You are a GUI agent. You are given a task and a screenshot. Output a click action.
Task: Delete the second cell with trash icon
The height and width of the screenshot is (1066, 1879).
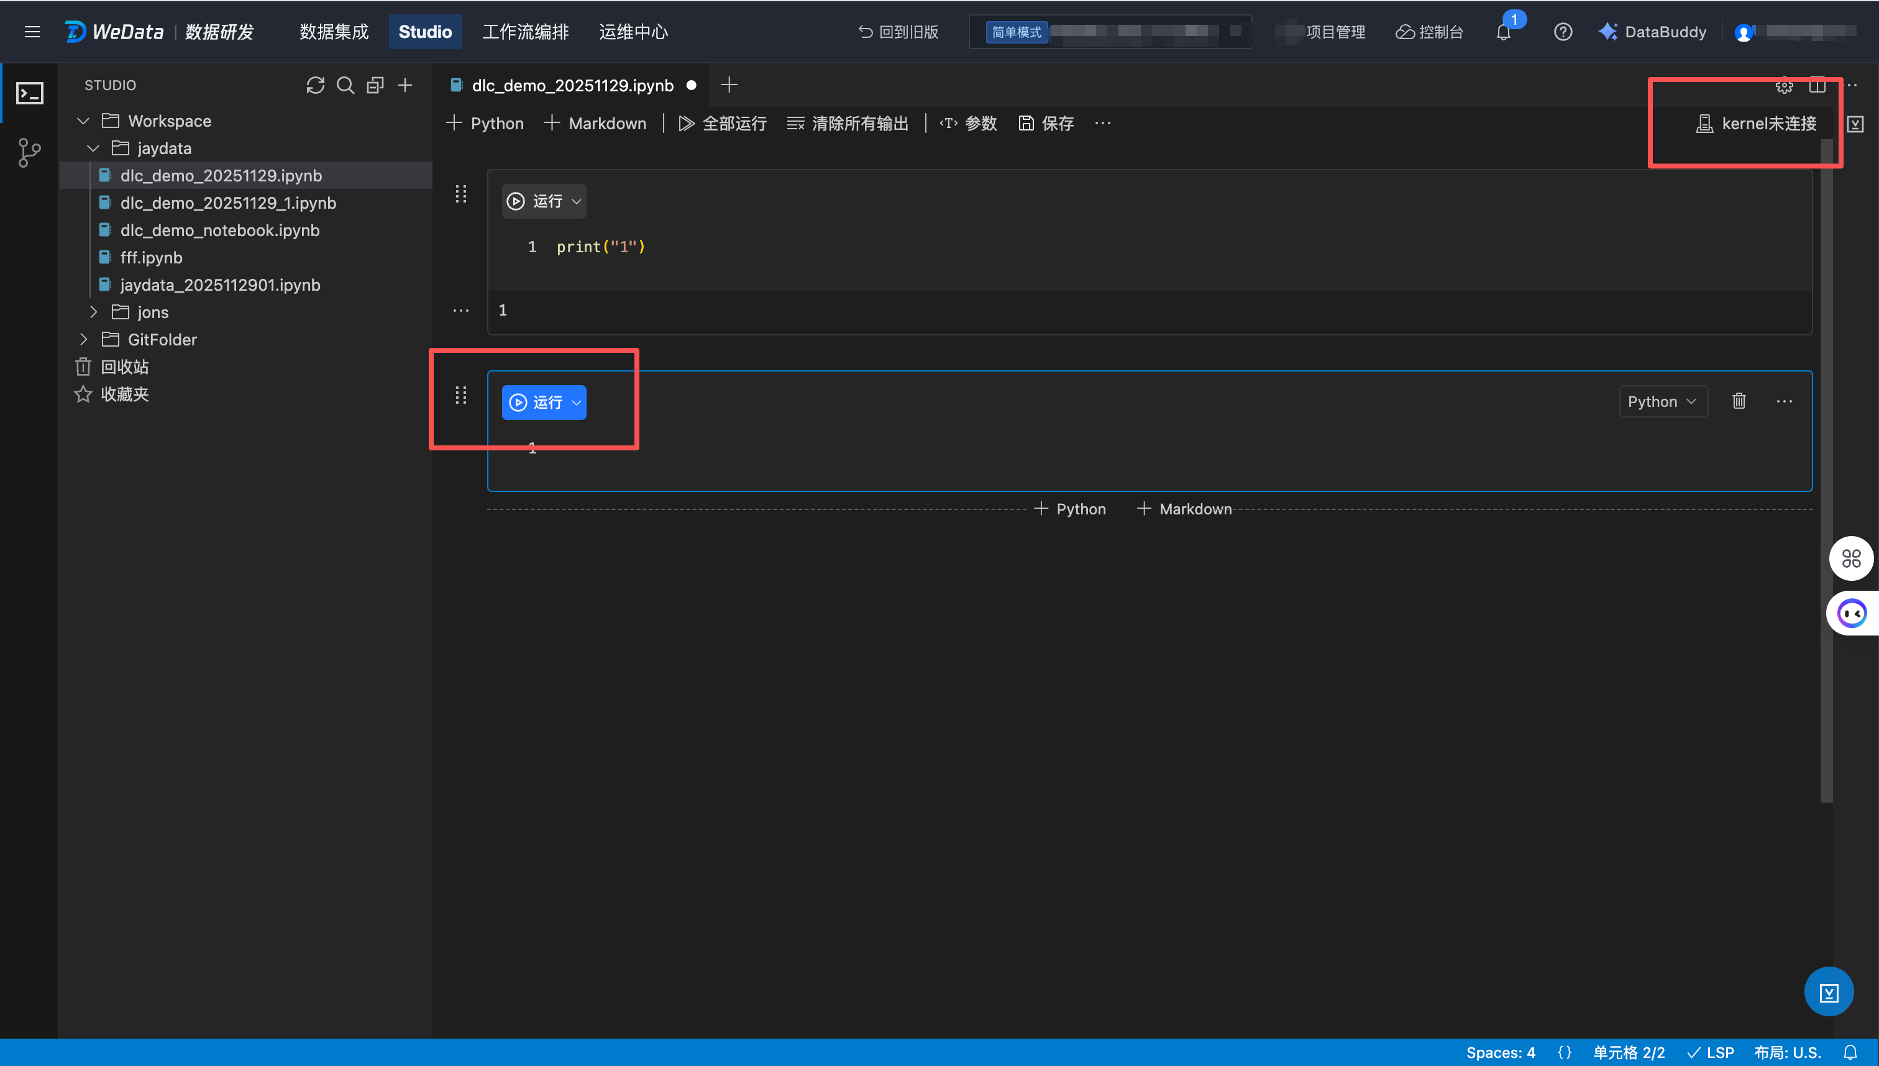coord(1739,401)
